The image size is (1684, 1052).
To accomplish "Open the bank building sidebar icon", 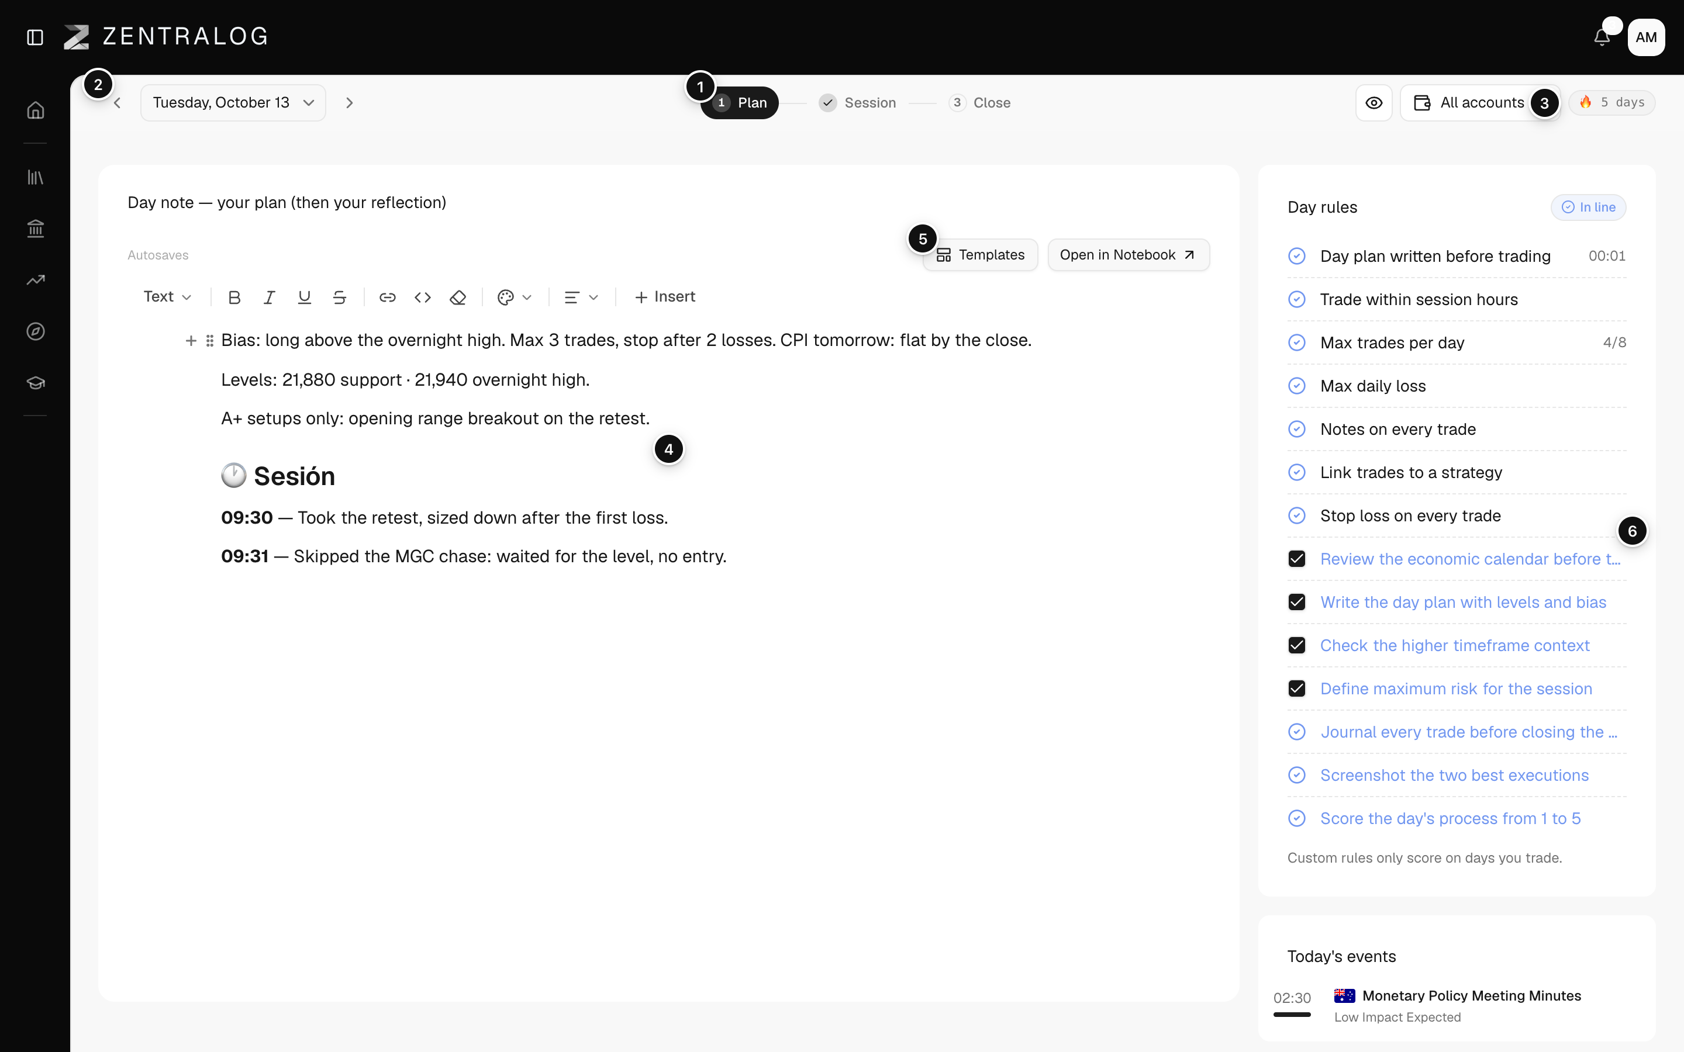I will coord(36,228).
